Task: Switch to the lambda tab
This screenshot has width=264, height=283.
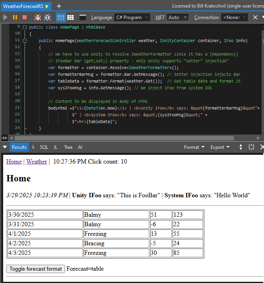Action: point(33,147)
